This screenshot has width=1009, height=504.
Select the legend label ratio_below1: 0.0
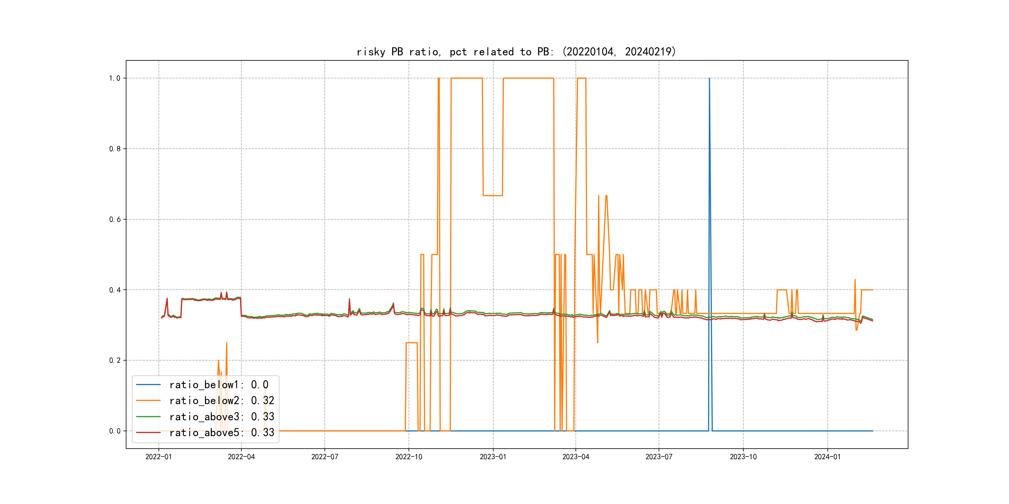[219, 385]
